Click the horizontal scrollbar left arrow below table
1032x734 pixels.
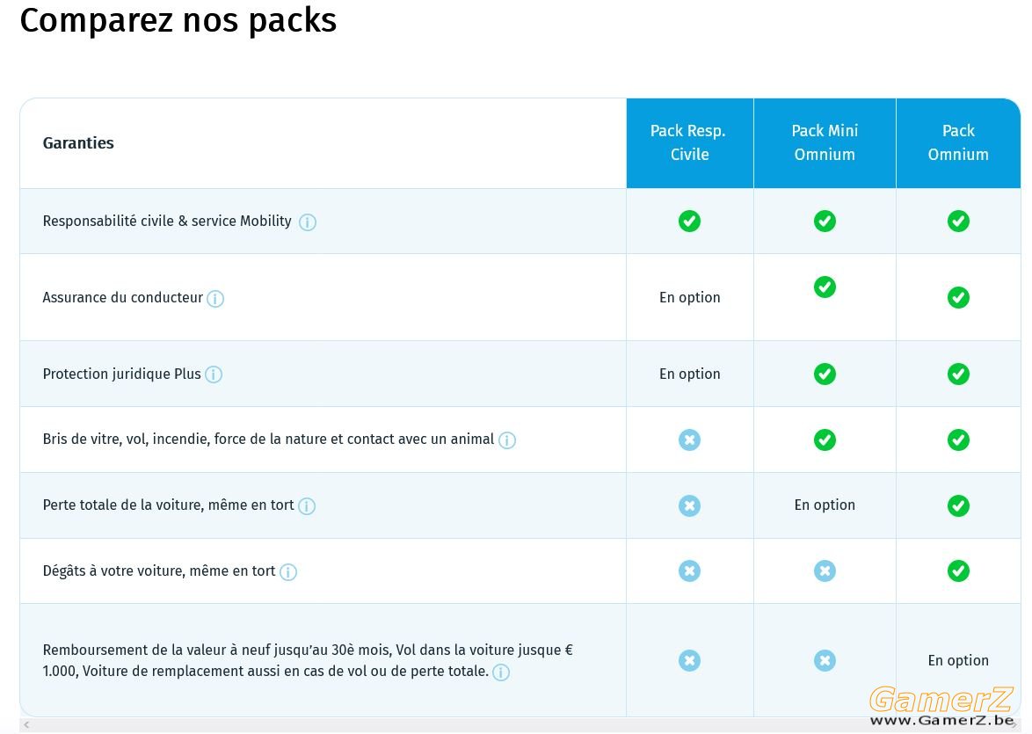[x=27, y=725]
